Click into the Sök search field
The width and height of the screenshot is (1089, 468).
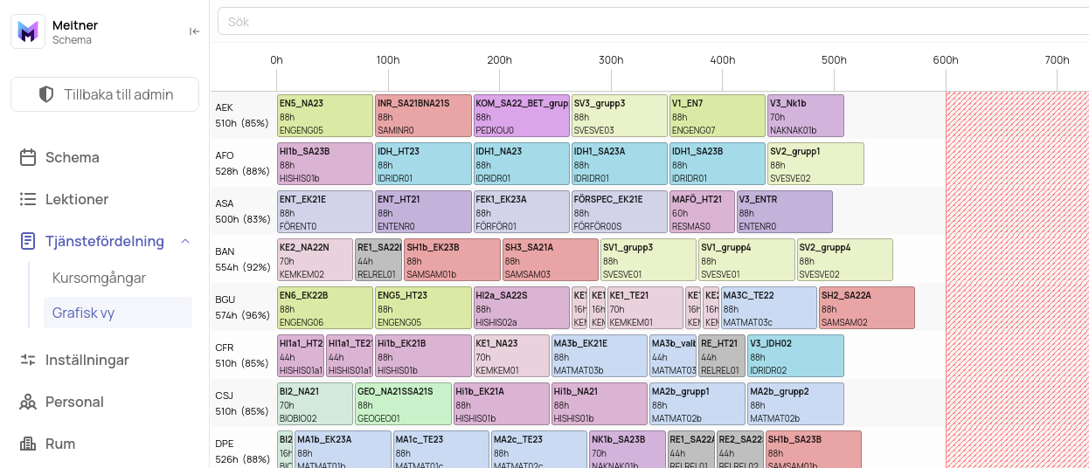pyautogui.click(x=653, y=21)
